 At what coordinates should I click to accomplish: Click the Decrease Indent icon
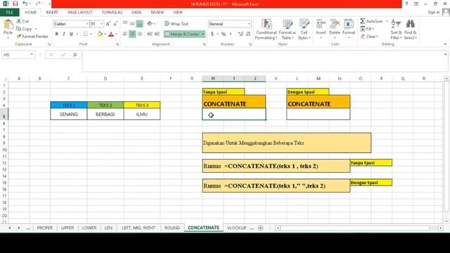[x=150, y=34]
